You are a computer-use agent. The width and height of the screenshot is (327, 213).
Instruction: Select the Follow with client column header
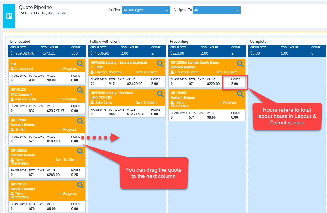click(x=105, y=41)
